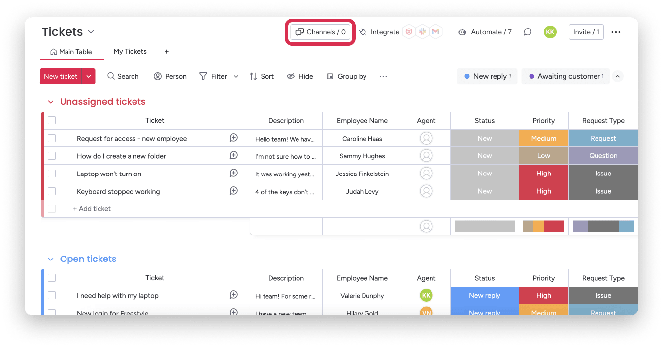This screenshot has height=347, width=663.
Task: Click the Slack integration icon
Action: pyautogui.click(x=422, y=32)
